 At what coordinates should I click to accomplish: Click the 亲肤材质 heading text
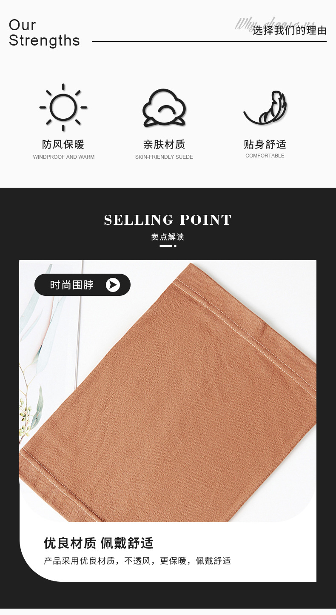[x=164, y=145]
